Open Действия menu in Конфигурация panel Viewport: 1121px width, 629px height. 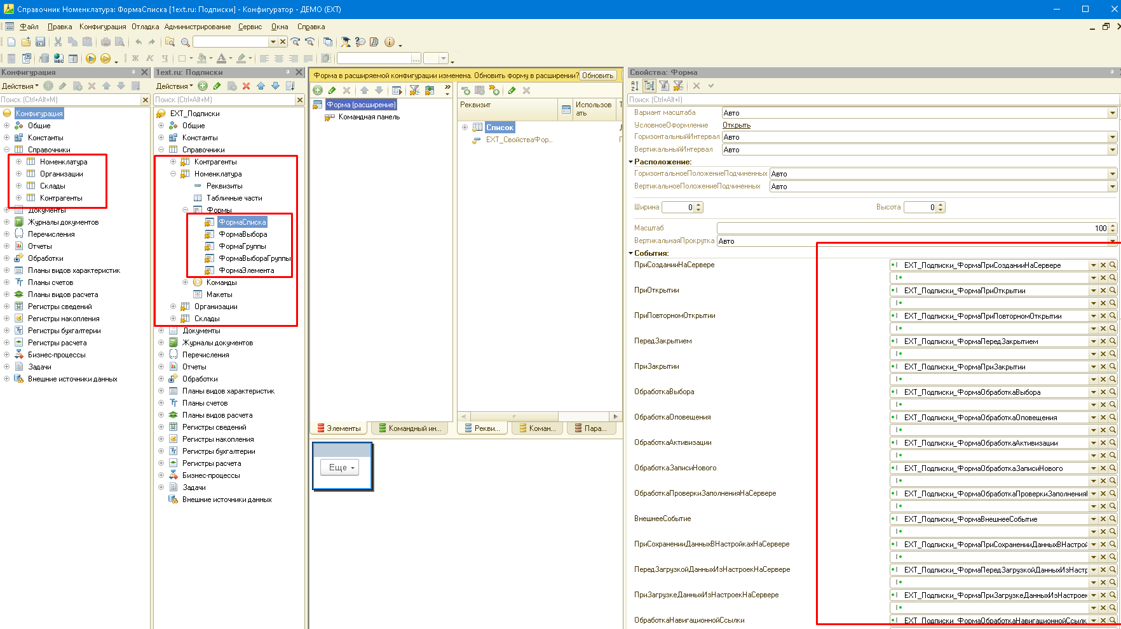point(20,86)
